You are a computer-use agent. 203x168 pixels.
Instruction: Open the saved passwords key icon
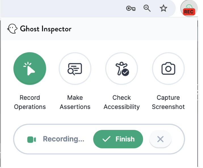(131, 9)
